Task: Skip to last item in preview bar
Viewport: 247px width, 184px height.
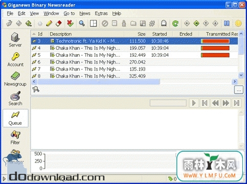Action: tap(237, 103)
